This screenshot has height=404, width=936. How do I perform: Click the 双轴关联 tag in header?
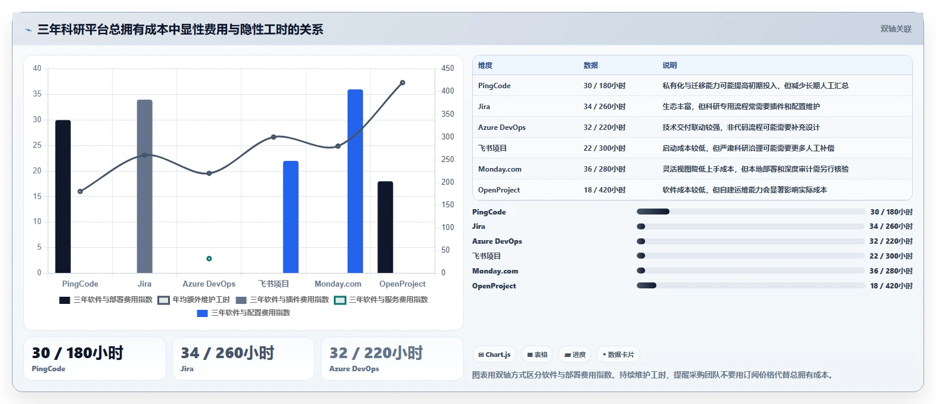896,29
